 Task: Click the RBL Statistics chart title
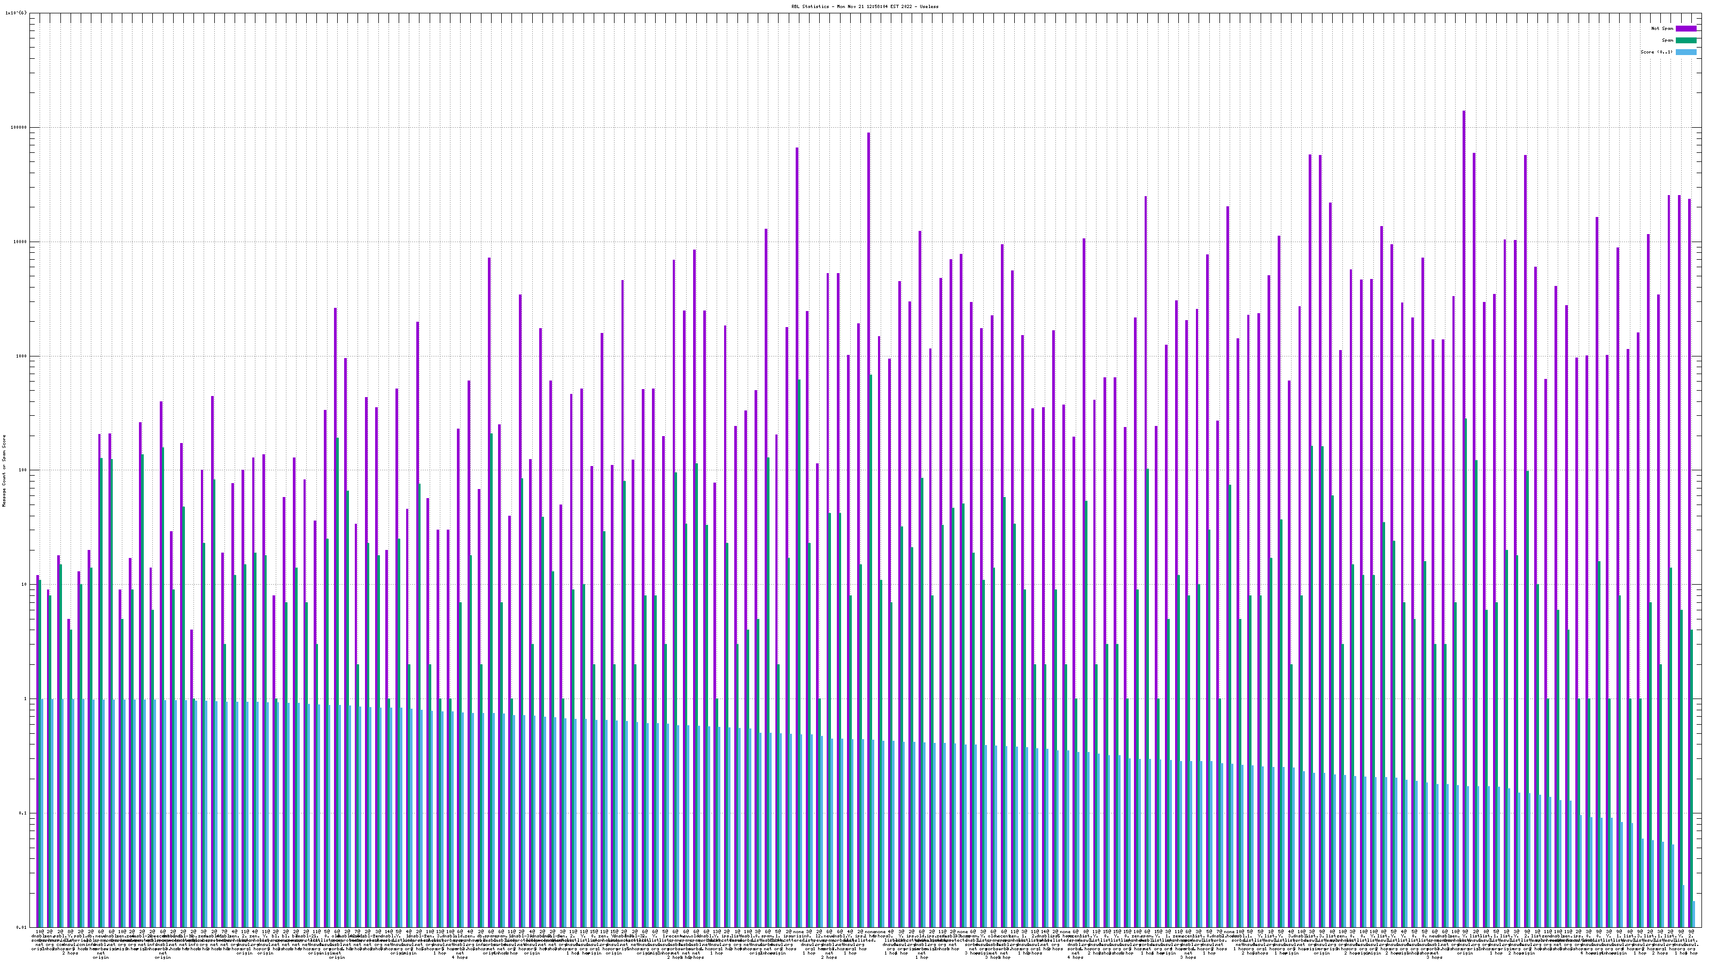(x=864, y=6)
